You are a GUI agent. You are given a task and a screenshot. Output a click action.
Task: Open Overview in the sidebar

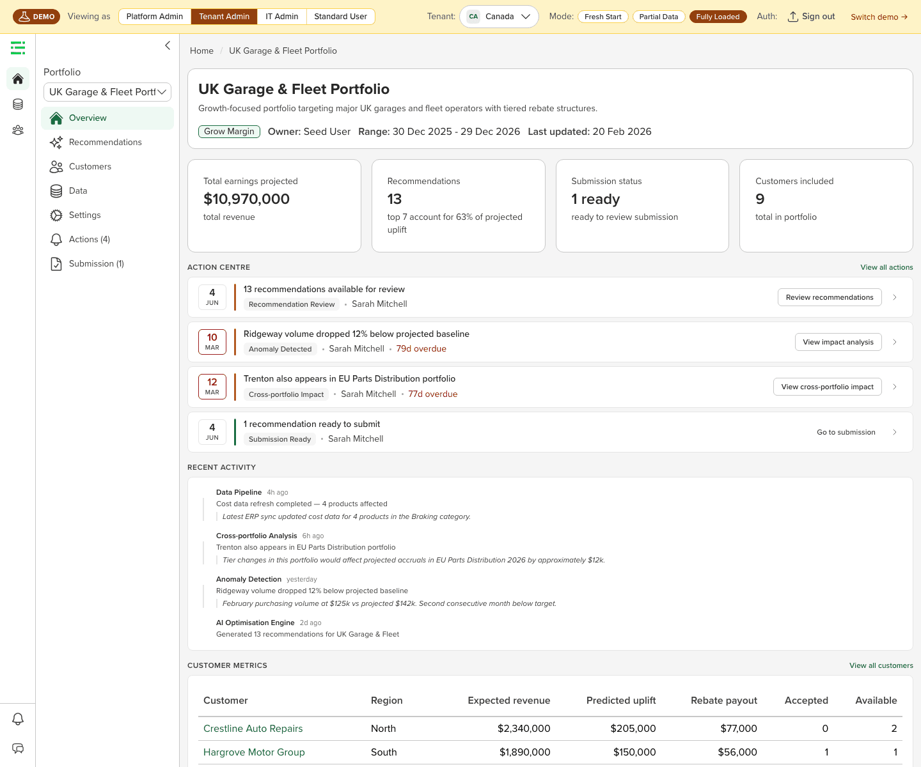[107, 118]
